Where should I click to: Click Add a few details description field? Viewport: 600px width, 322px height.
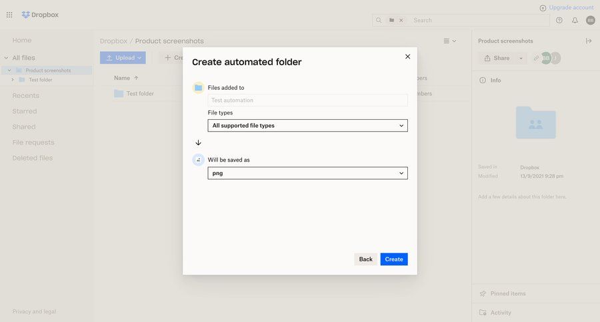pyautogui.click(x=522, y=197)
